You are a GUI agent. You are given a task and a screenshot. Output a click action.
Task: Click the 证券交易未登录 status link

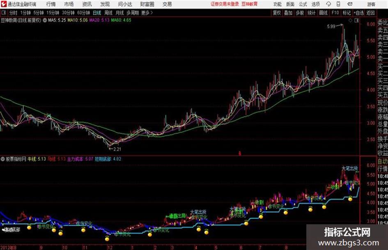[x=225, y=4]
